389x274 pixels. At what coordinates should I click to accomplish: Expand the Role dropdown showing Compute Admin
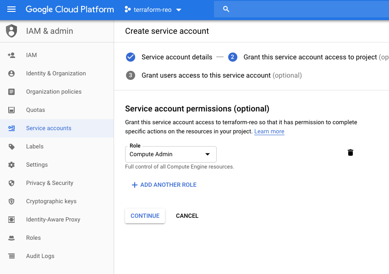coord(170,154)
